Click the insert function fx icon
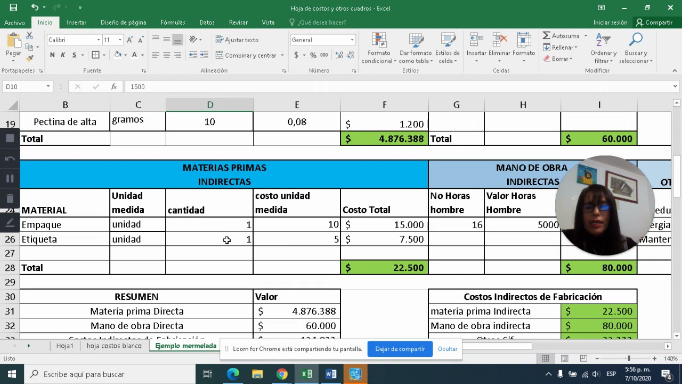682x384 pixels. point(113,86)
